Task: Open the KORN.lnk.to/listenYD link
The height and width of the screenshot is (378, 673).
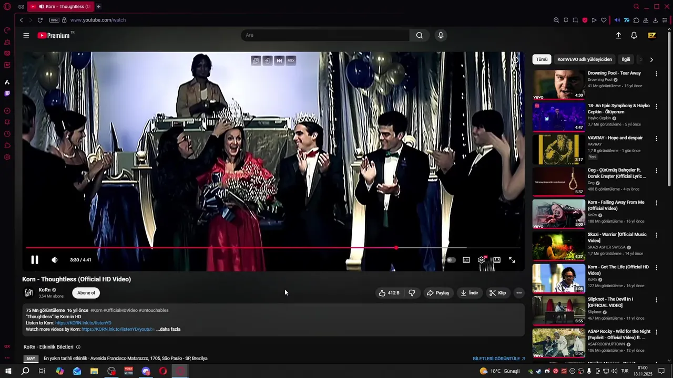Action: tap(83, 323)
